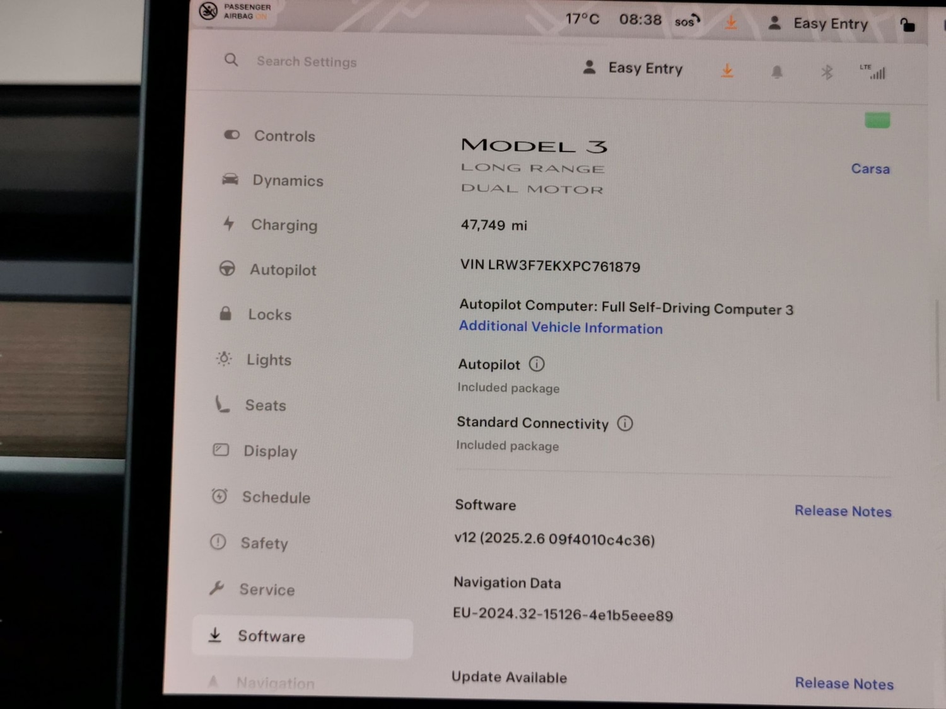Open notifications bell icon
The width and height of the screenshot is (946, 709).
pyautogui.click(x=777, y=72)
